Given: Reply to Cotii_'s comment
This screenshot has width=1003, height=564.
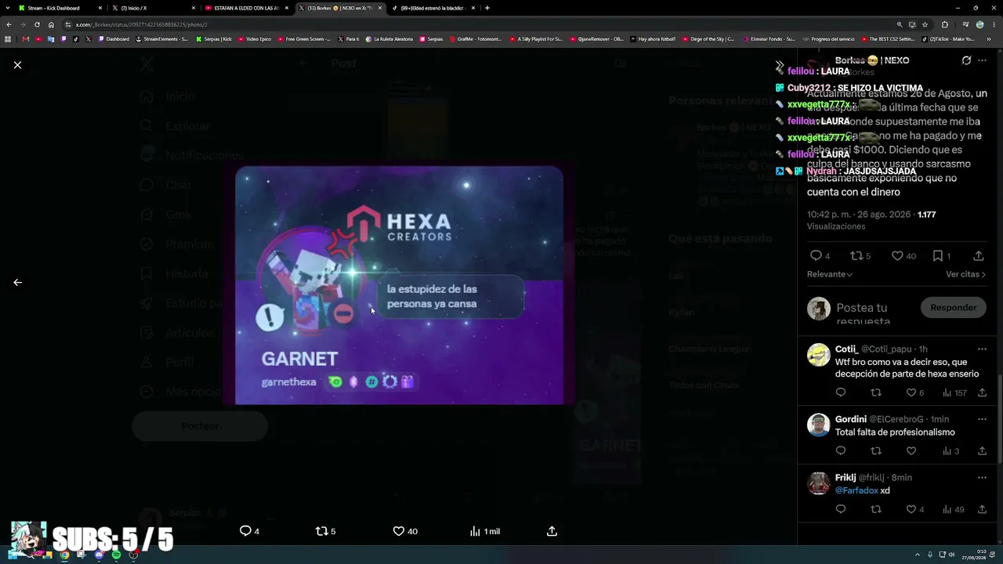Looking at the screenshot, I should pos(841,392).
